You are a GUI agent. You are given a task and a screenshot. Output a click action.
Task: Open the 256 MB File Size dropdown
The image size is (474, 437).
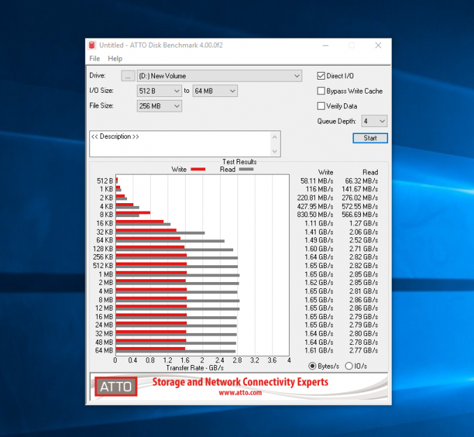coord(159,106)
